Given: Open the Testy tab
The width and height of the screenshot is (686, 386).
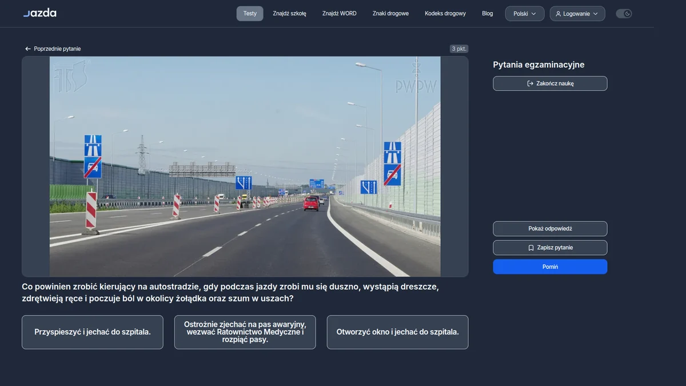Looking at the screenshot, I should [250, 14].
